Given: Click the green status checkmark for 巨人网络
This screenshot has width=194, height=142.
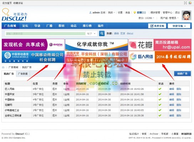Looking at the screenshot, I should (x=160, y=89).
